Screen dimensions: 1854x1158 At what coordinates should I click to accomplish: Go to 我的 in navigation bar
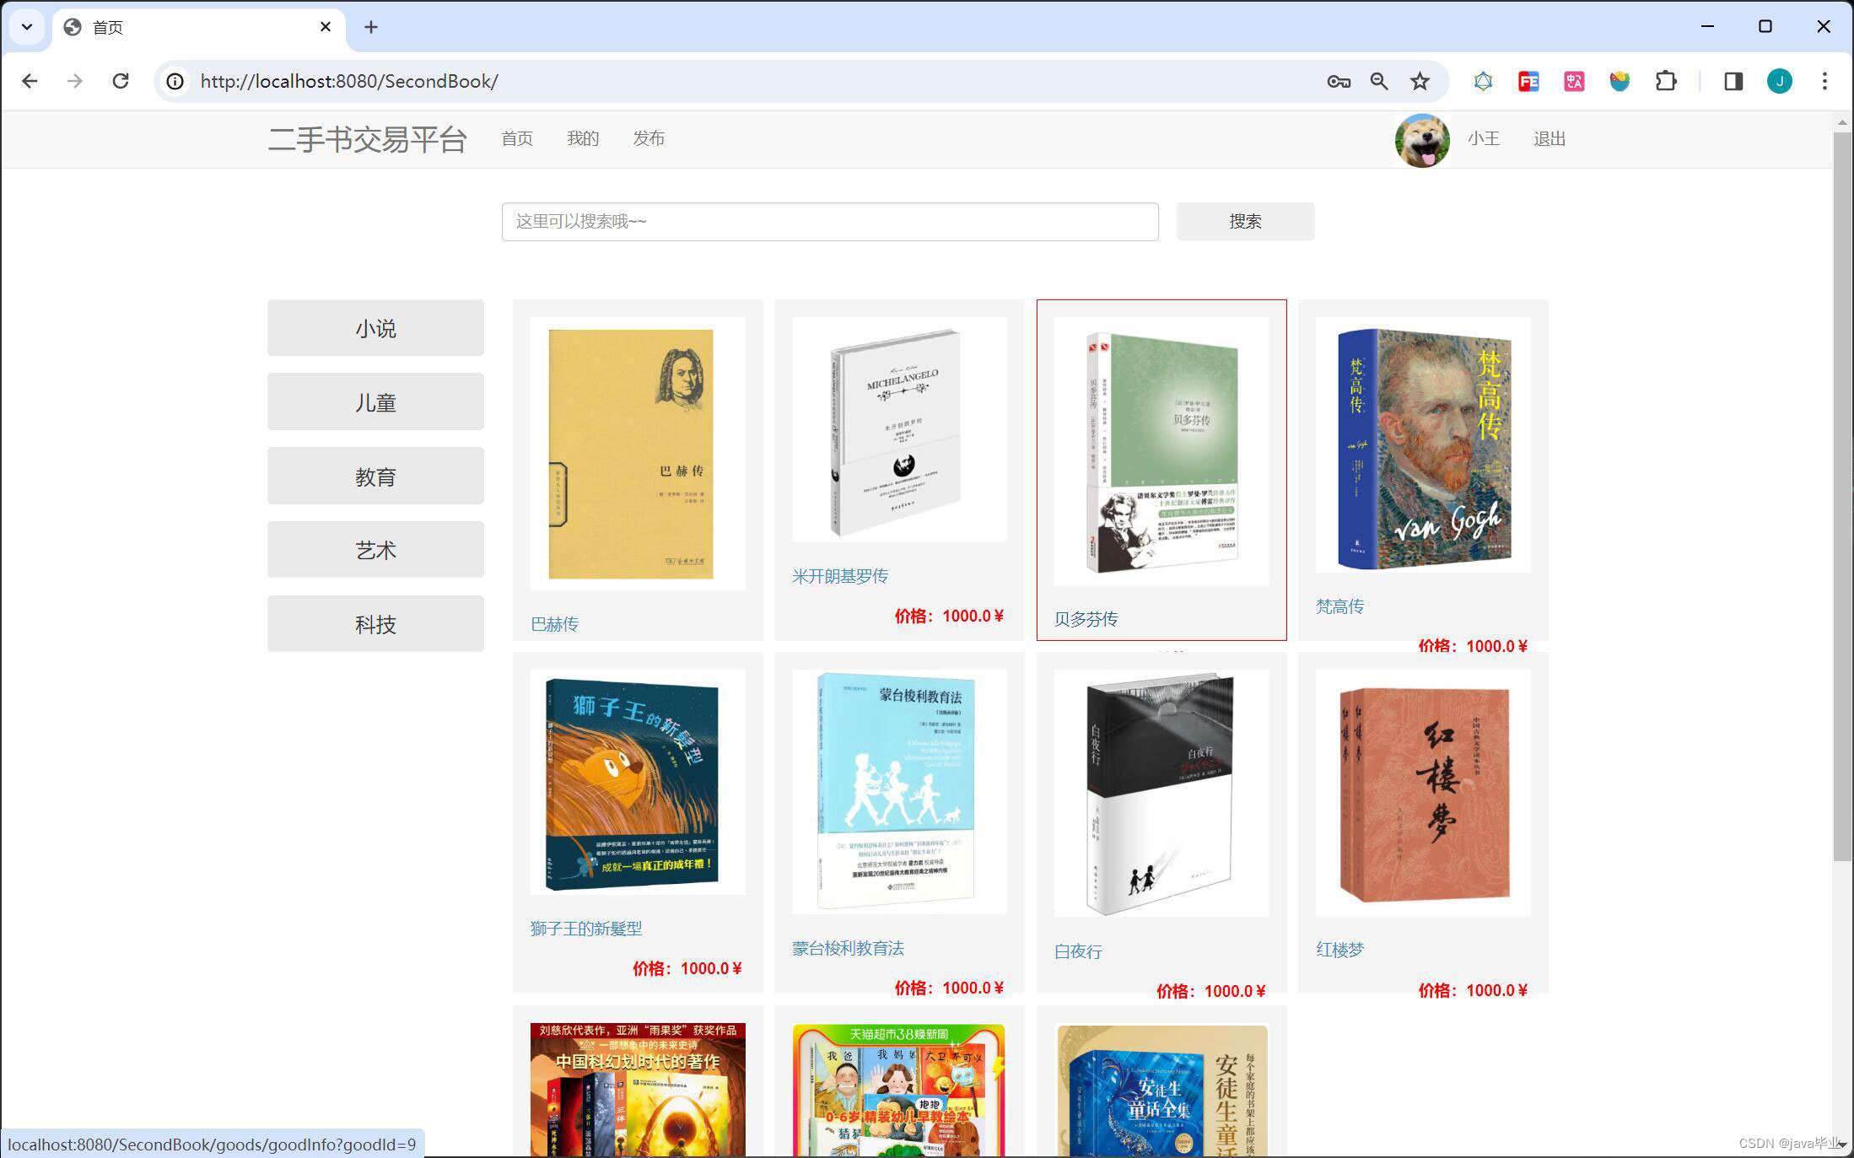click(583, 138)
